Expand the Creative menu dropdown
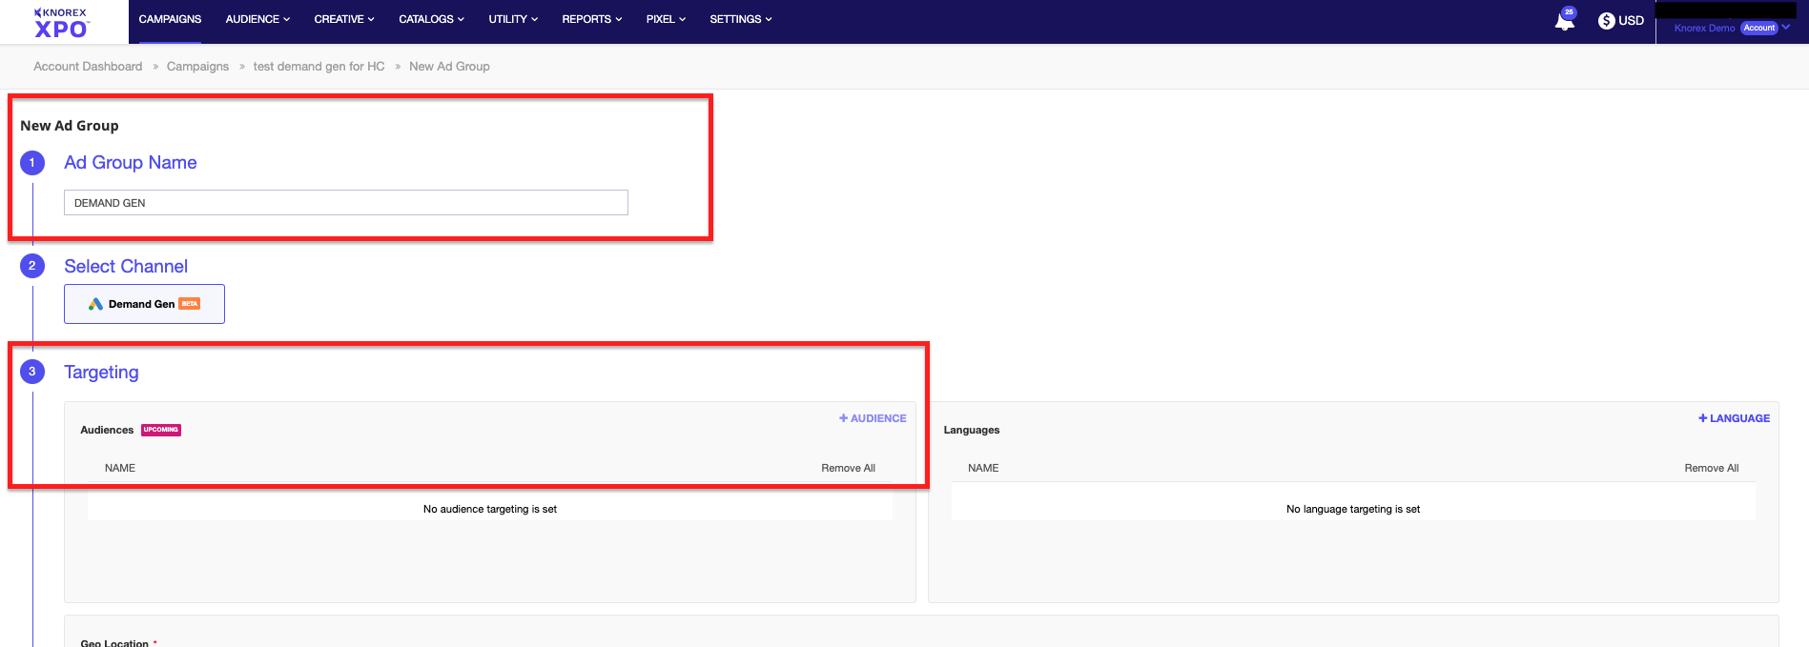1809x647 pixels. [343, 19]
